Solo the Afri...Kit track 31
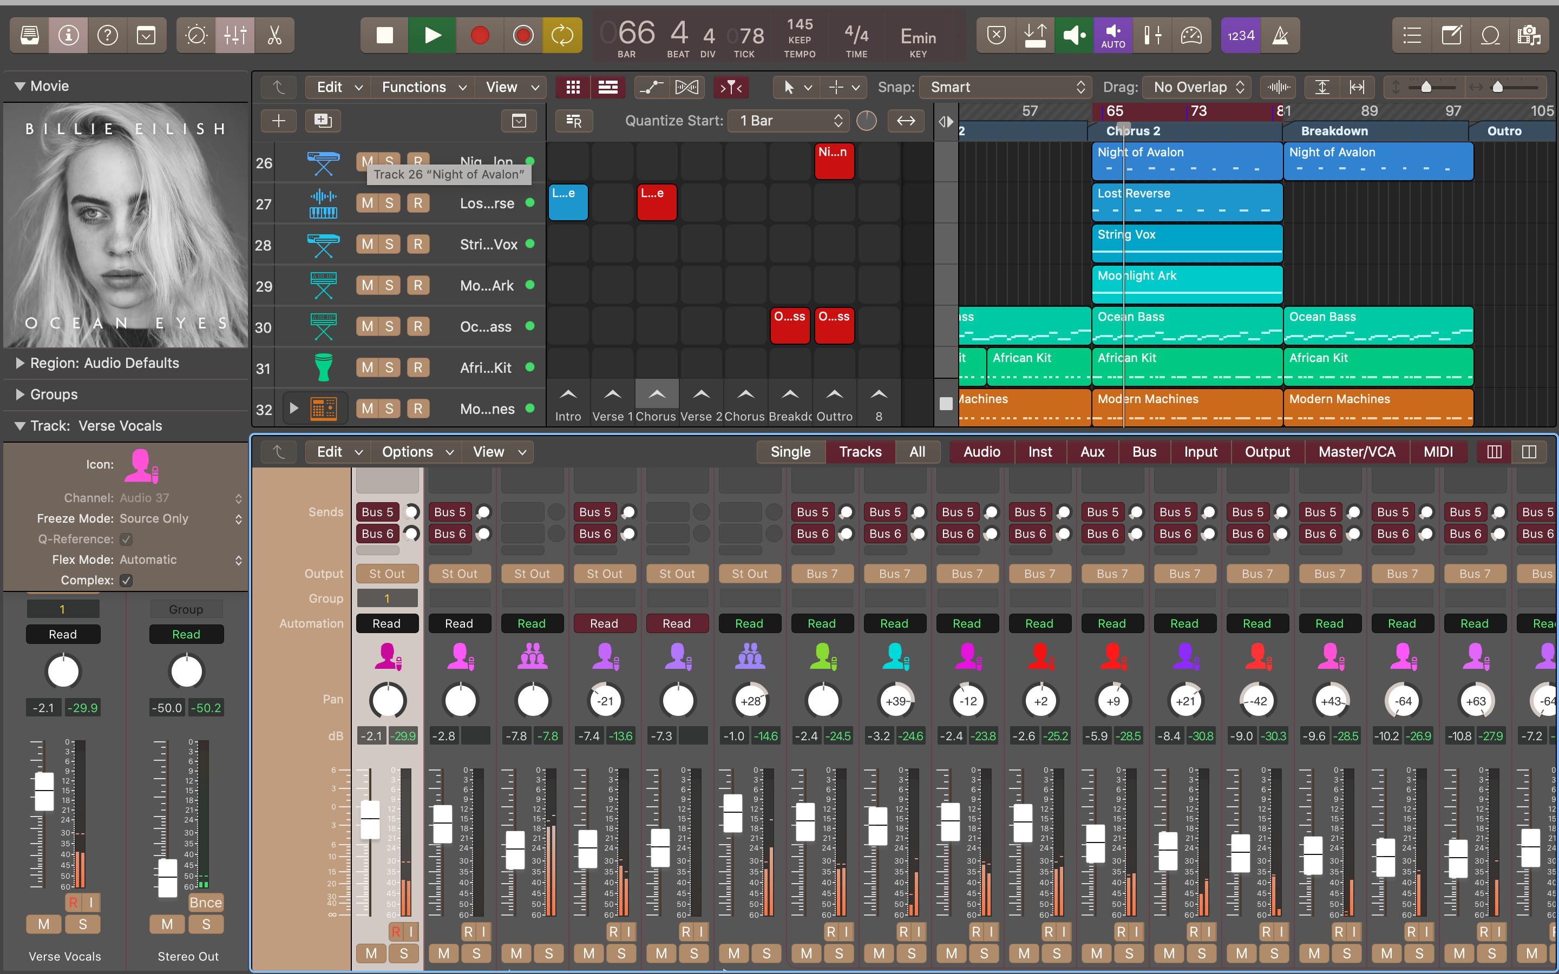 coord(389,368)
